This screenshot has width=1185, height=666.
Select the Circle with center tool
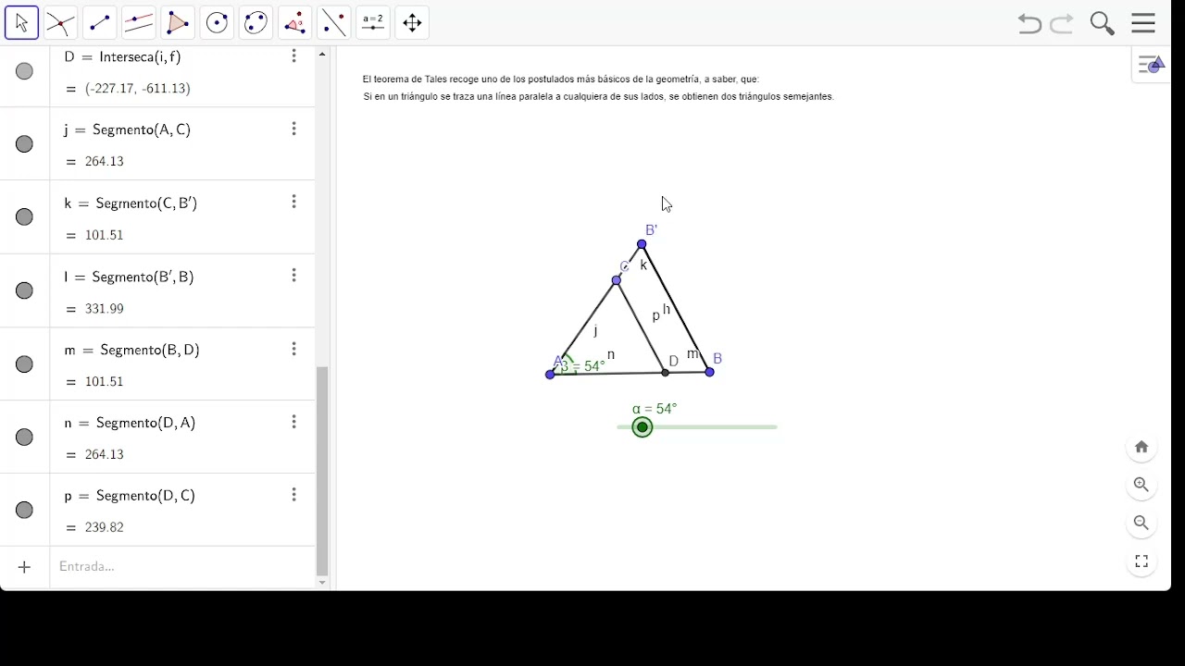pos(217,22)
